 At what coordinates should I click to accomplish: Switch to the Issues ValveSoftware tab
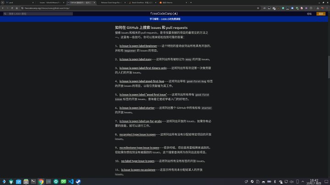coord(50,3)
